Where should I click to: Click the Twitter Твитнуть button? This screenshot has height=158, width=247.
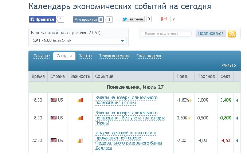click(x=133, y=19)
